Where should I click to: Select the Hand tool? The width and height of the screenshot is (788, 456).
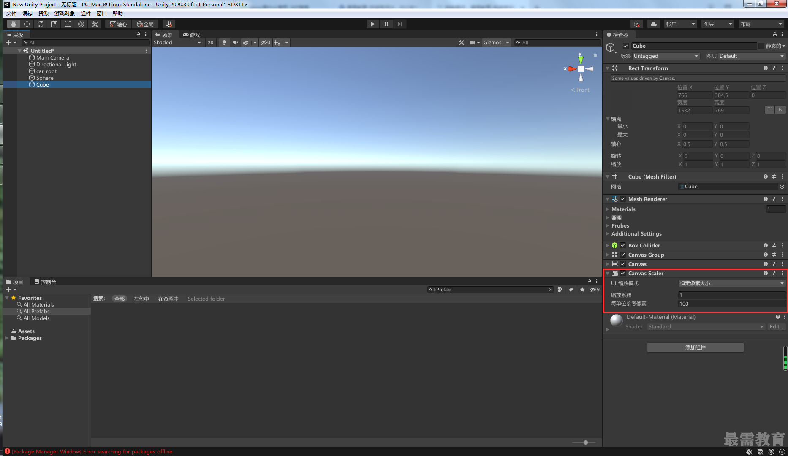click(x=14, y=24)
